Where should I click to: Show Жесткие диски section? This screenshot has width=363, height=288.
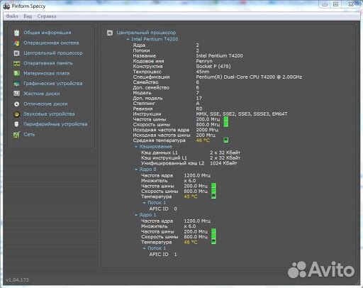(42, 94)
